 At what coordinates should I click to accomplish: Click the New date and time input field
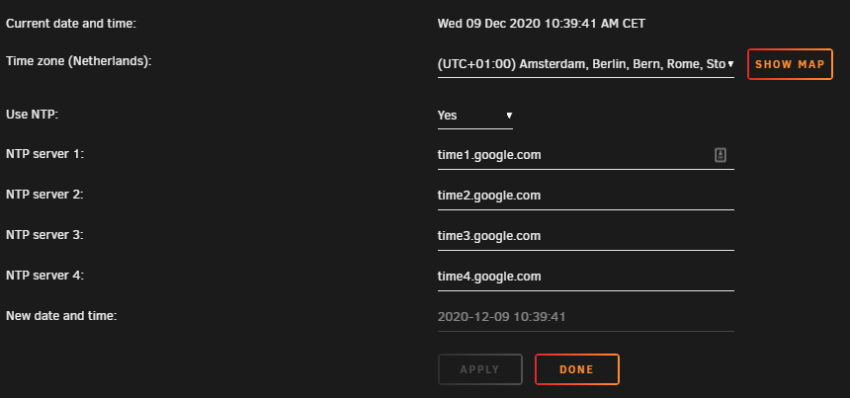click(x=585, y=317)
